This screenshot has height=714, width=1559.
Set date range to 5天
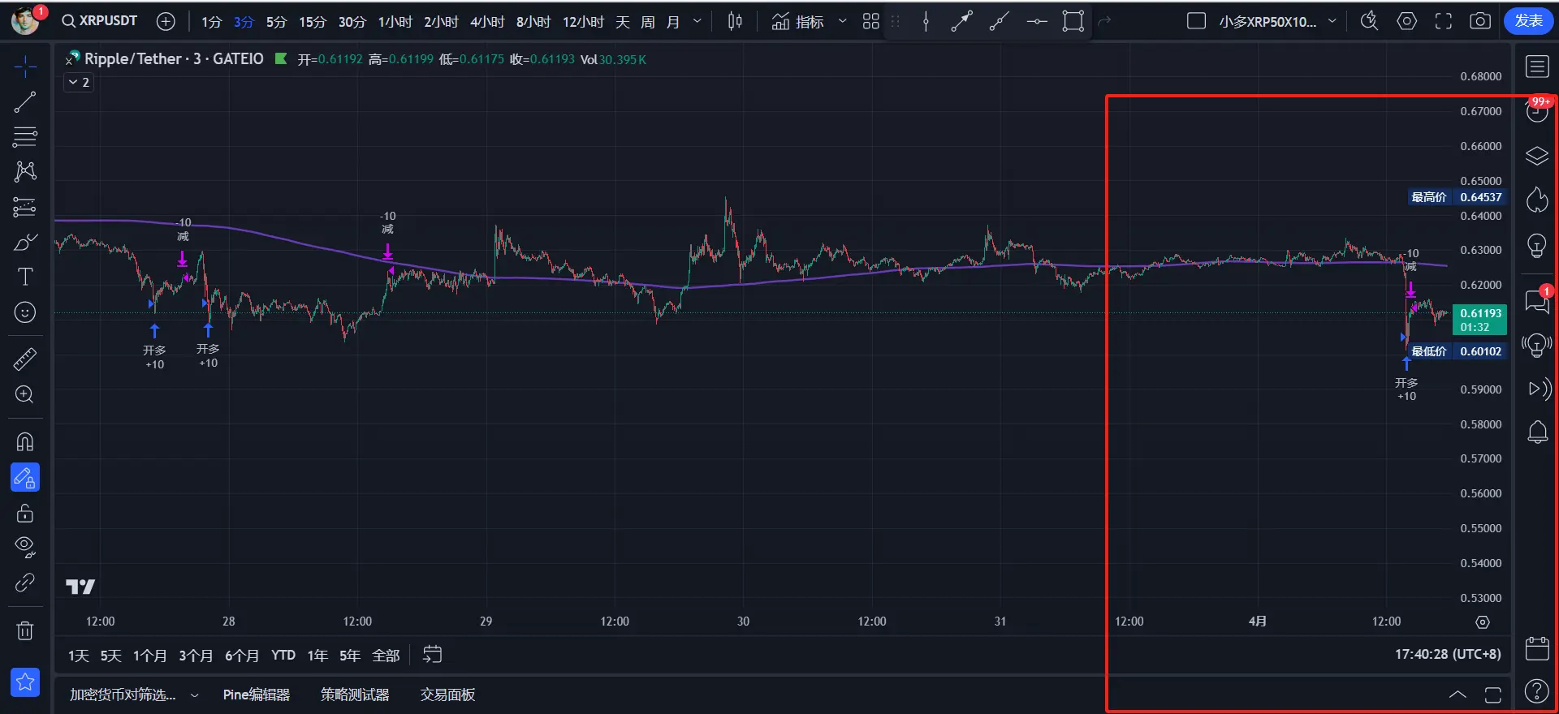click(x=110, y=656)
